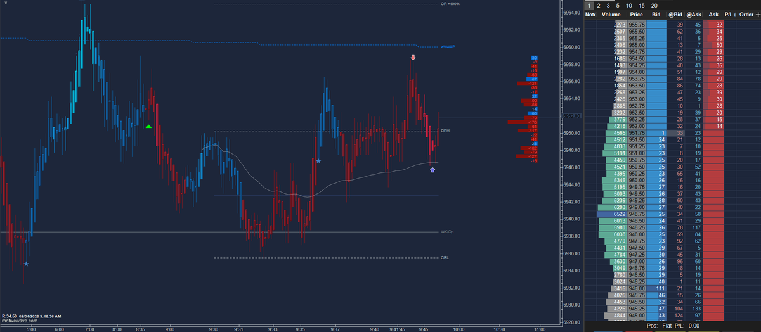761x332 pixels.
Task: Select the blue star marker near 9:35
Action: point(318,161)
